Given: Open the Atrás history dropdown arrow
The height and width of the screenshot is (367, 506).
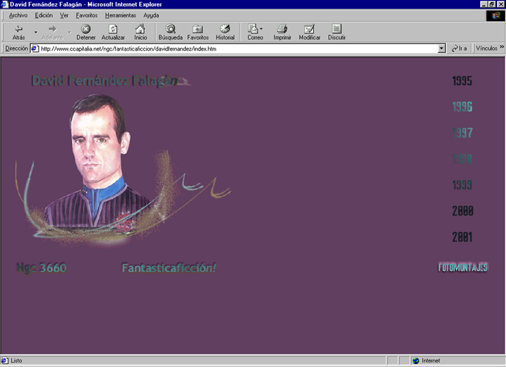Looking at the screenshot, I should 35,32.
